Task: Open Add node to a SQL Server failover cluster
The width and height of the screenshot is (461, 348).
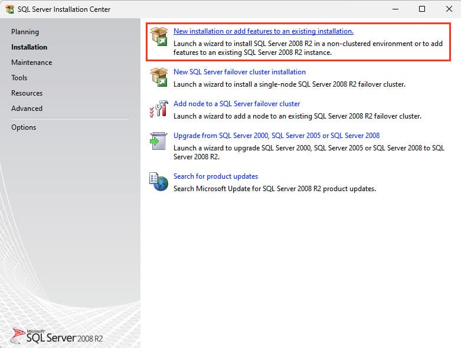Action: coord(237,104)
